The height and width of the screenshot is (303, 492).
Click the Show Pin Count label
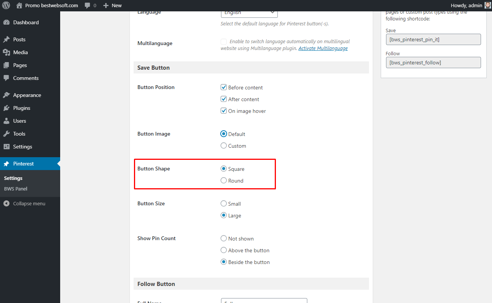pyautogui.click(x=156, y=238)
